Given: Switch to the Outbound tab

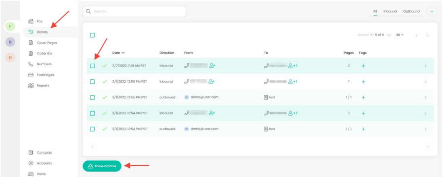Looking at the screenshot, I should pos(411,11).
